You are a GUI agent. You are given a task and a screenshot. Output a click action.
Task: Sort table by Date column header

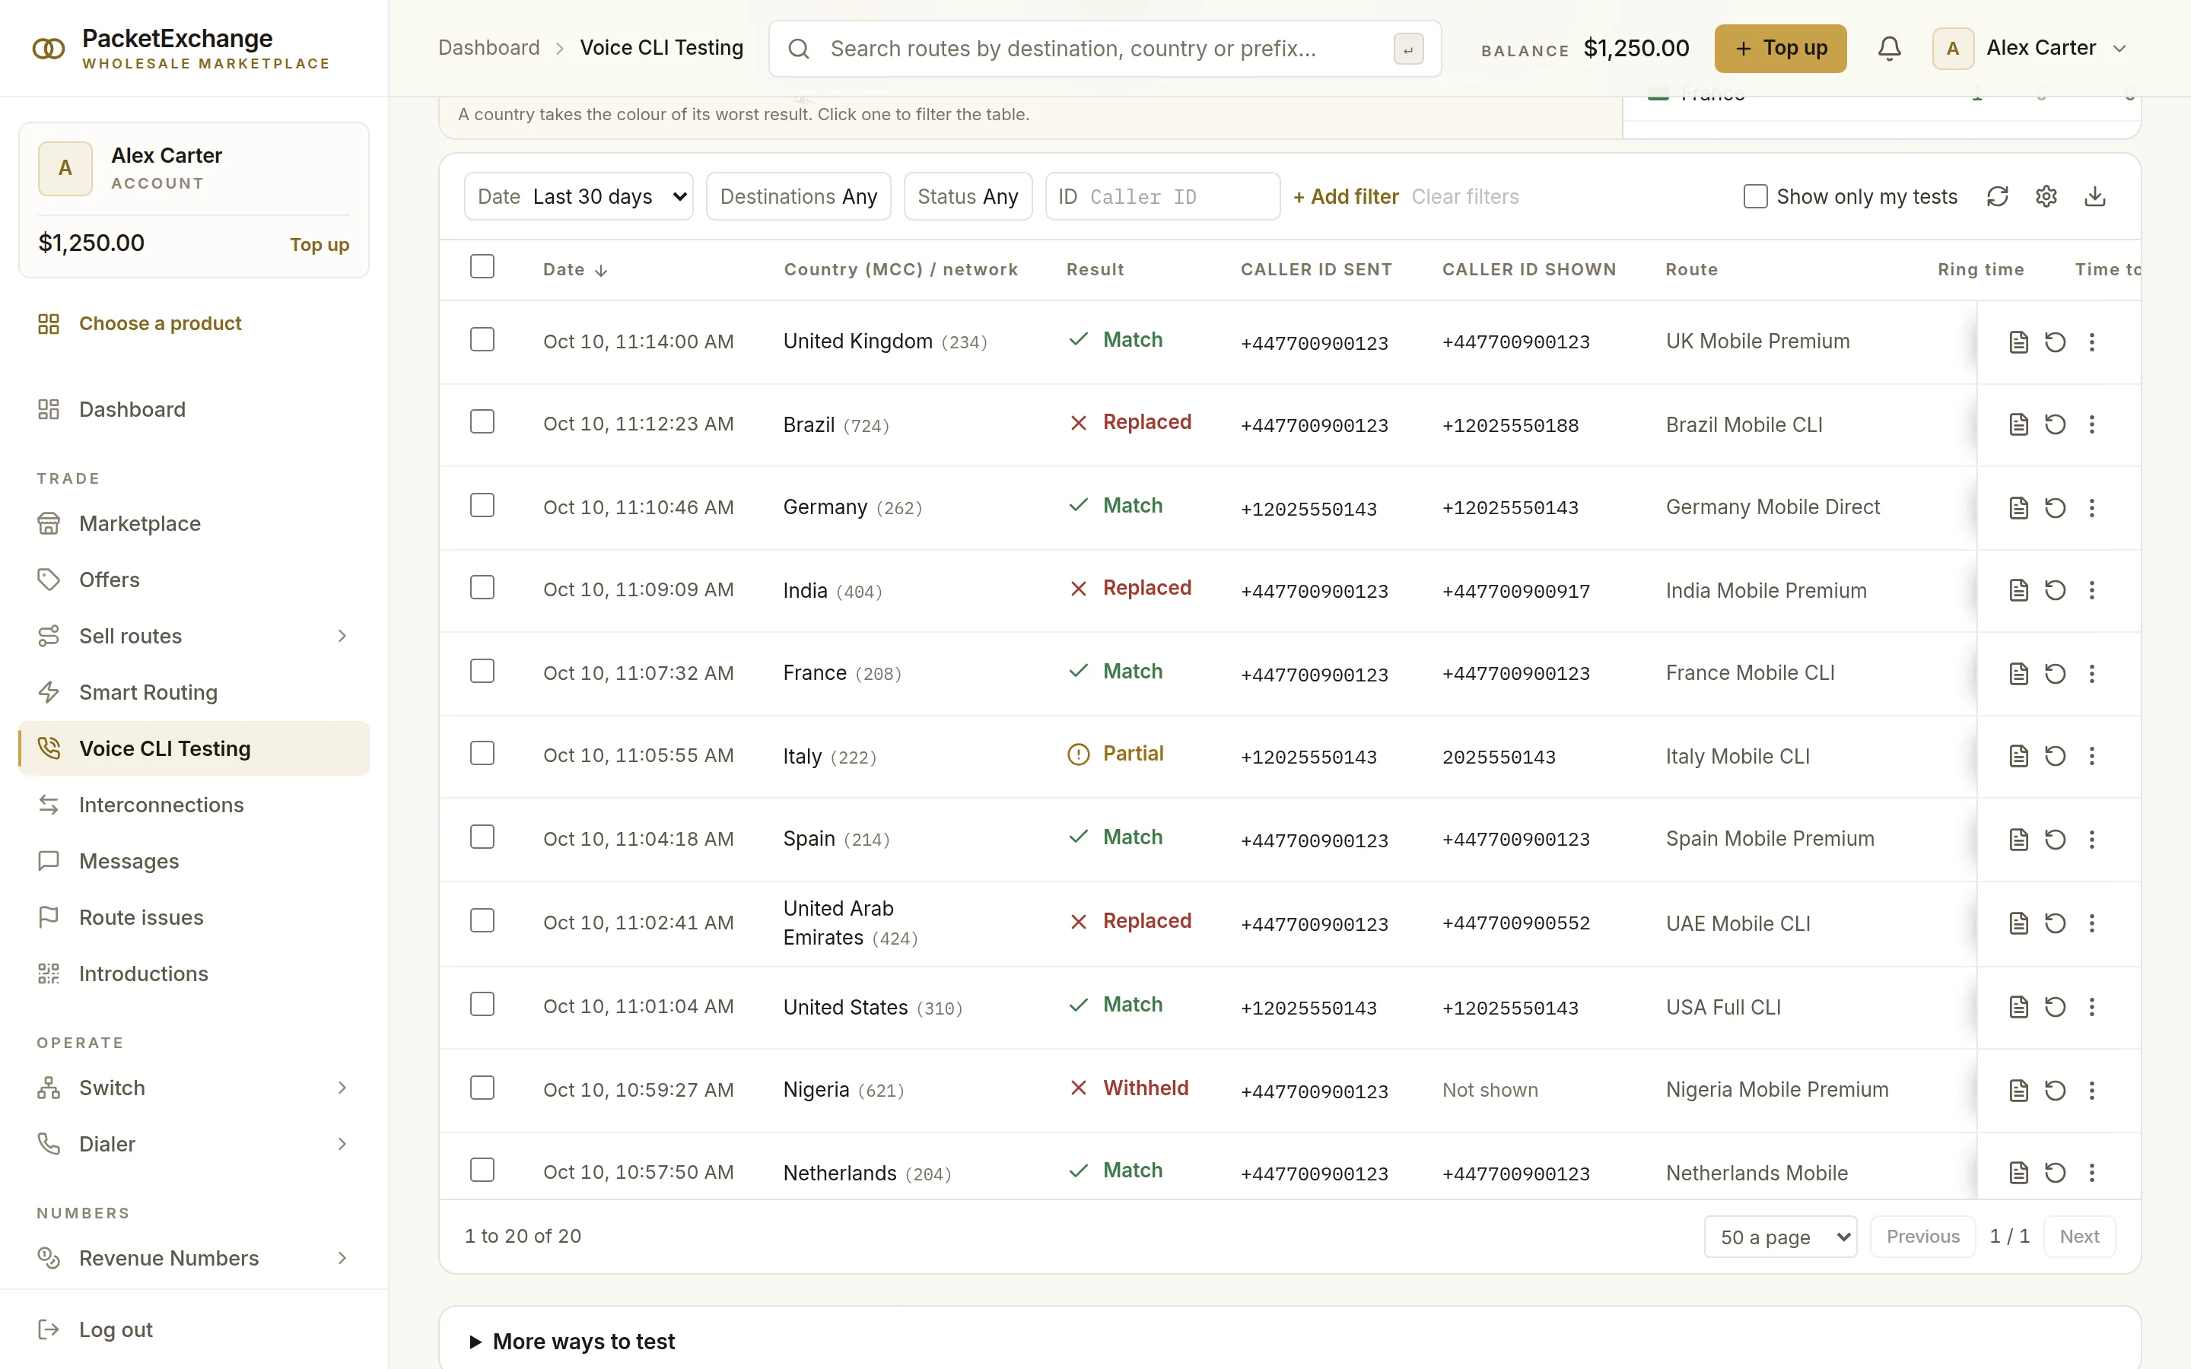(x=575, y=270)
